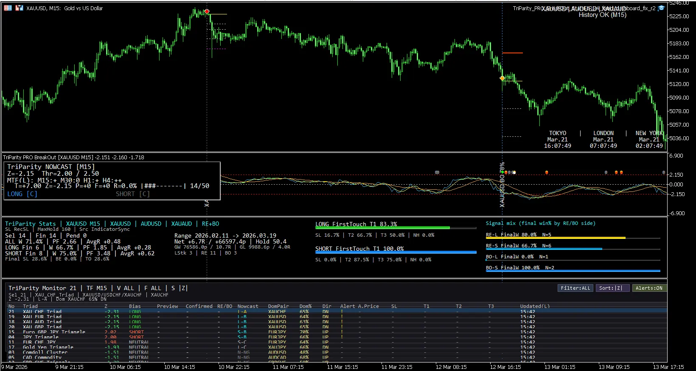Open the Filter:ALL selector
Screen dimensions: 696x371
(575, 288)
